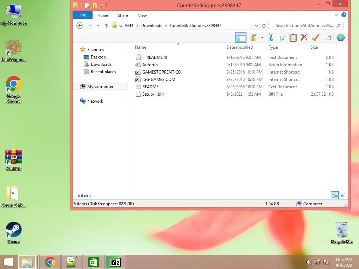
Task: Switch to large icons view button
Action: [x=343, y=195]
